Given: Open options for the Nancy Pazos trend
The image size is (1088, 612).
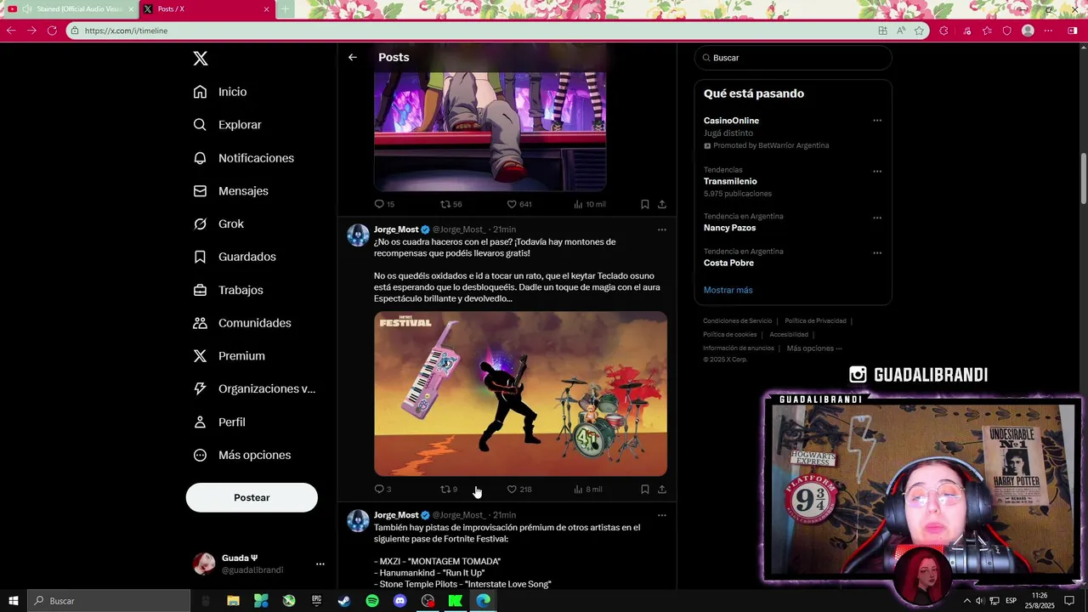Looking at the screenshot, I should coord(877,218).
